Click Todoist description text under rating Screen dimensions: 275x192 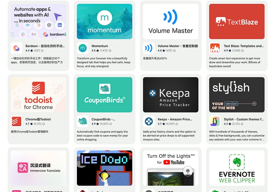pyautogui.click(x=30, y=132)
